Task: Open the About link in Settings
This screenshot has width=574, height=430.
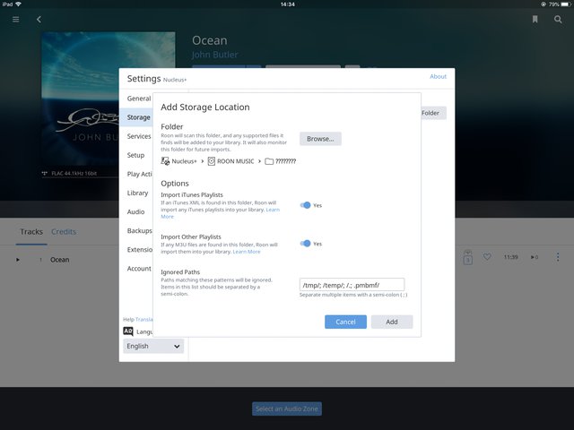Action: point(438,77)
